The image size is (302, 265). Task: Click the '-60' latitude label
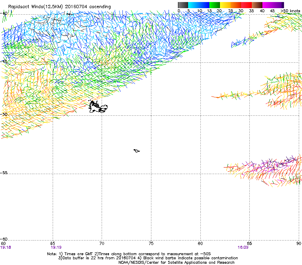pos(4,239)
